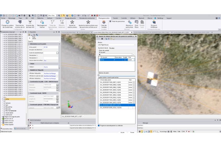Click the Propriétés panel vertical scrollbar

[x=59, y=76]
